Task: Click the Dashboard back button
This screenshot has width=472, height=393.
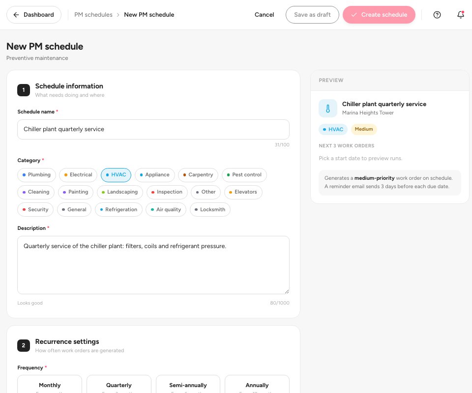Action: pos(34,15)
